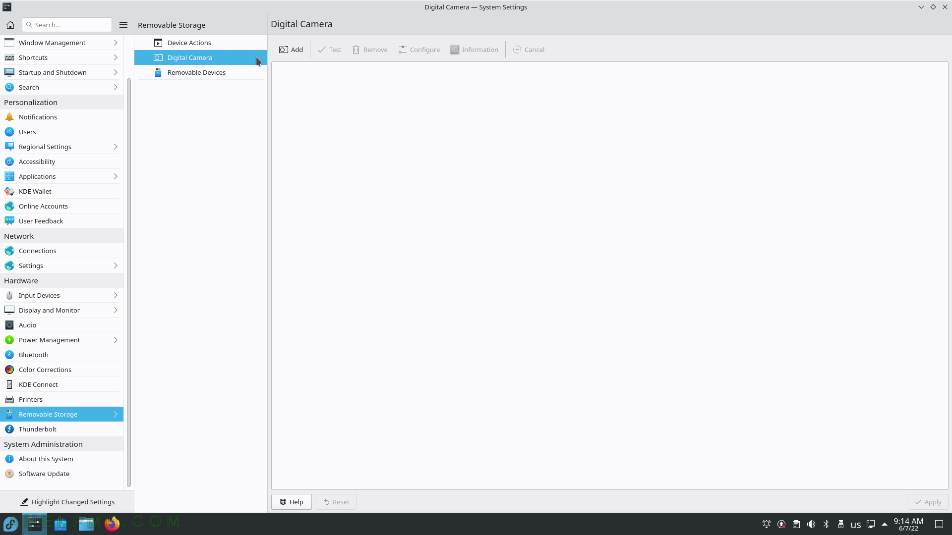Expand the Window Management chevron
Image resolution: width=952 pixels, height=535 pixels.
[x=116, y=43]
